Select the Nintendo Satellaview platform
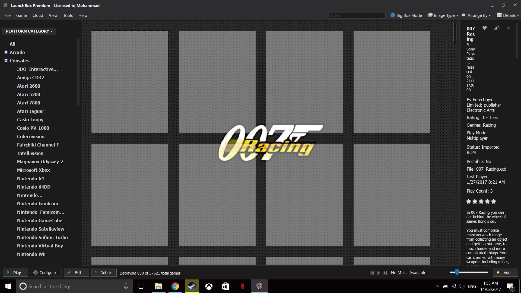 click(41, 229)
